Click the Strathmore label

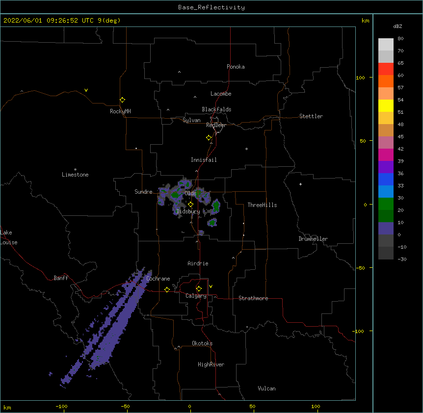pyautogui.click(x=253, y=298)
